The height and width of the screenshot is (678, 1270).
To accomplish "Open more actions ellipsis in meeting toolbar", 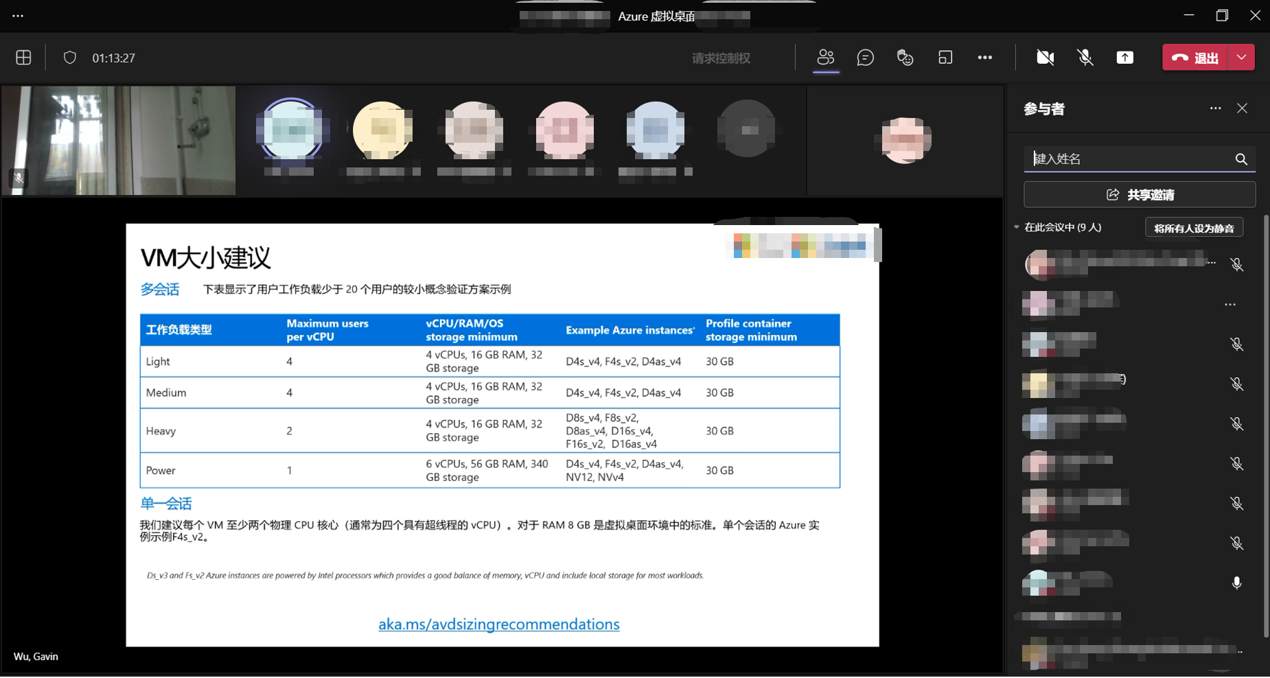I will tap(985, 58).
